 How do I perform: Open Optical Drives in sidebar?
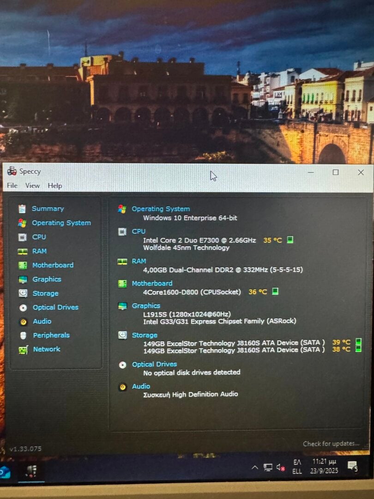click(x=56, y=307)
